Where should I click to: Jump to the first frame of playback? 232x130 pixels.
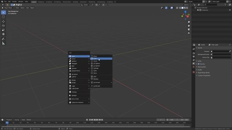90,120
